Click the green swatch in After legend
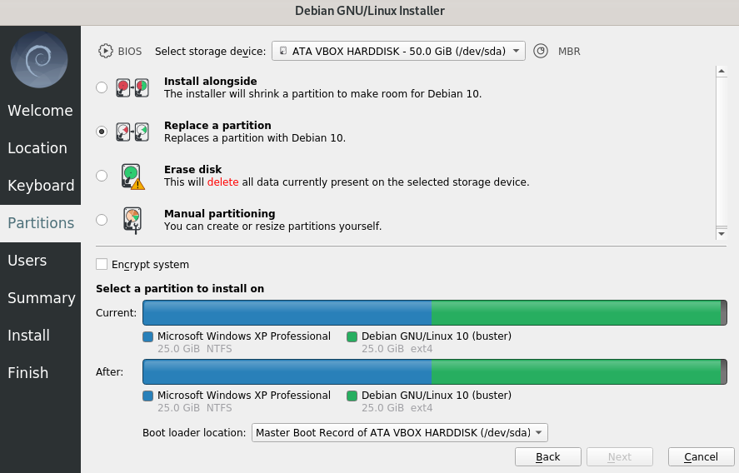 point(352,396)
